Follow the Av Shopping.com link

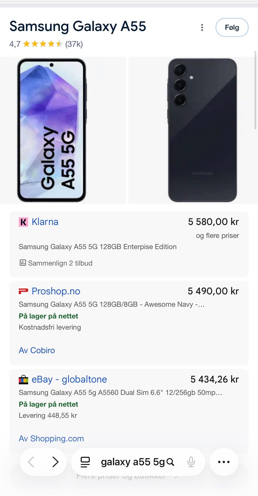coord(51,438)
